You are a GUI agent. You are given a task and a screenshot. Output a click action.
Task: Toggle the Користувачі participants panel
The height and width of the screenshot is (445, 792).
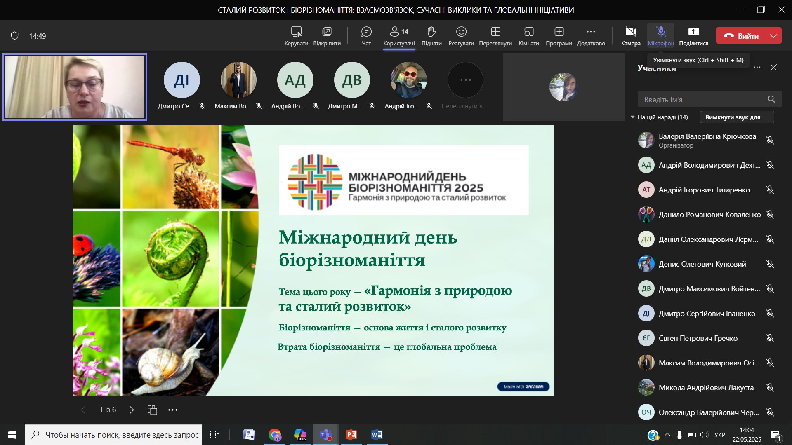(399, 36)
